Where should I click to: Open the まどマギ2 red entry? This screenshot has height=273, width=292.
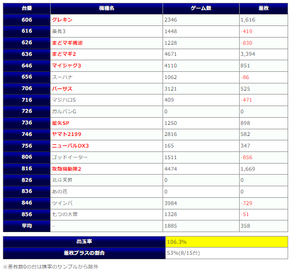point(64,54)
